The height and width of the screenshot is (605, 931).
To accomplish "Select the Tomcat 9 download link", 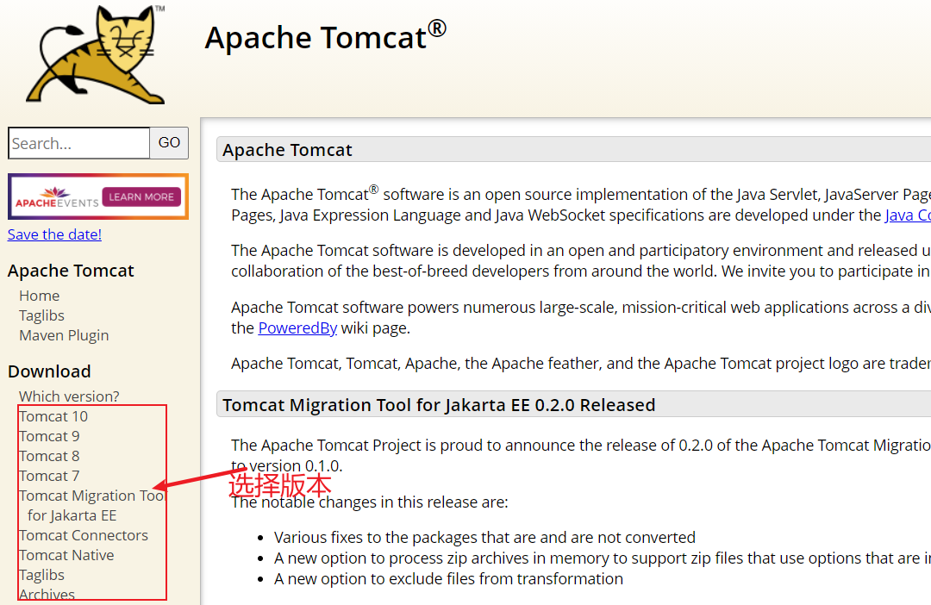I will pyautogui.click(x=49, y=436).
